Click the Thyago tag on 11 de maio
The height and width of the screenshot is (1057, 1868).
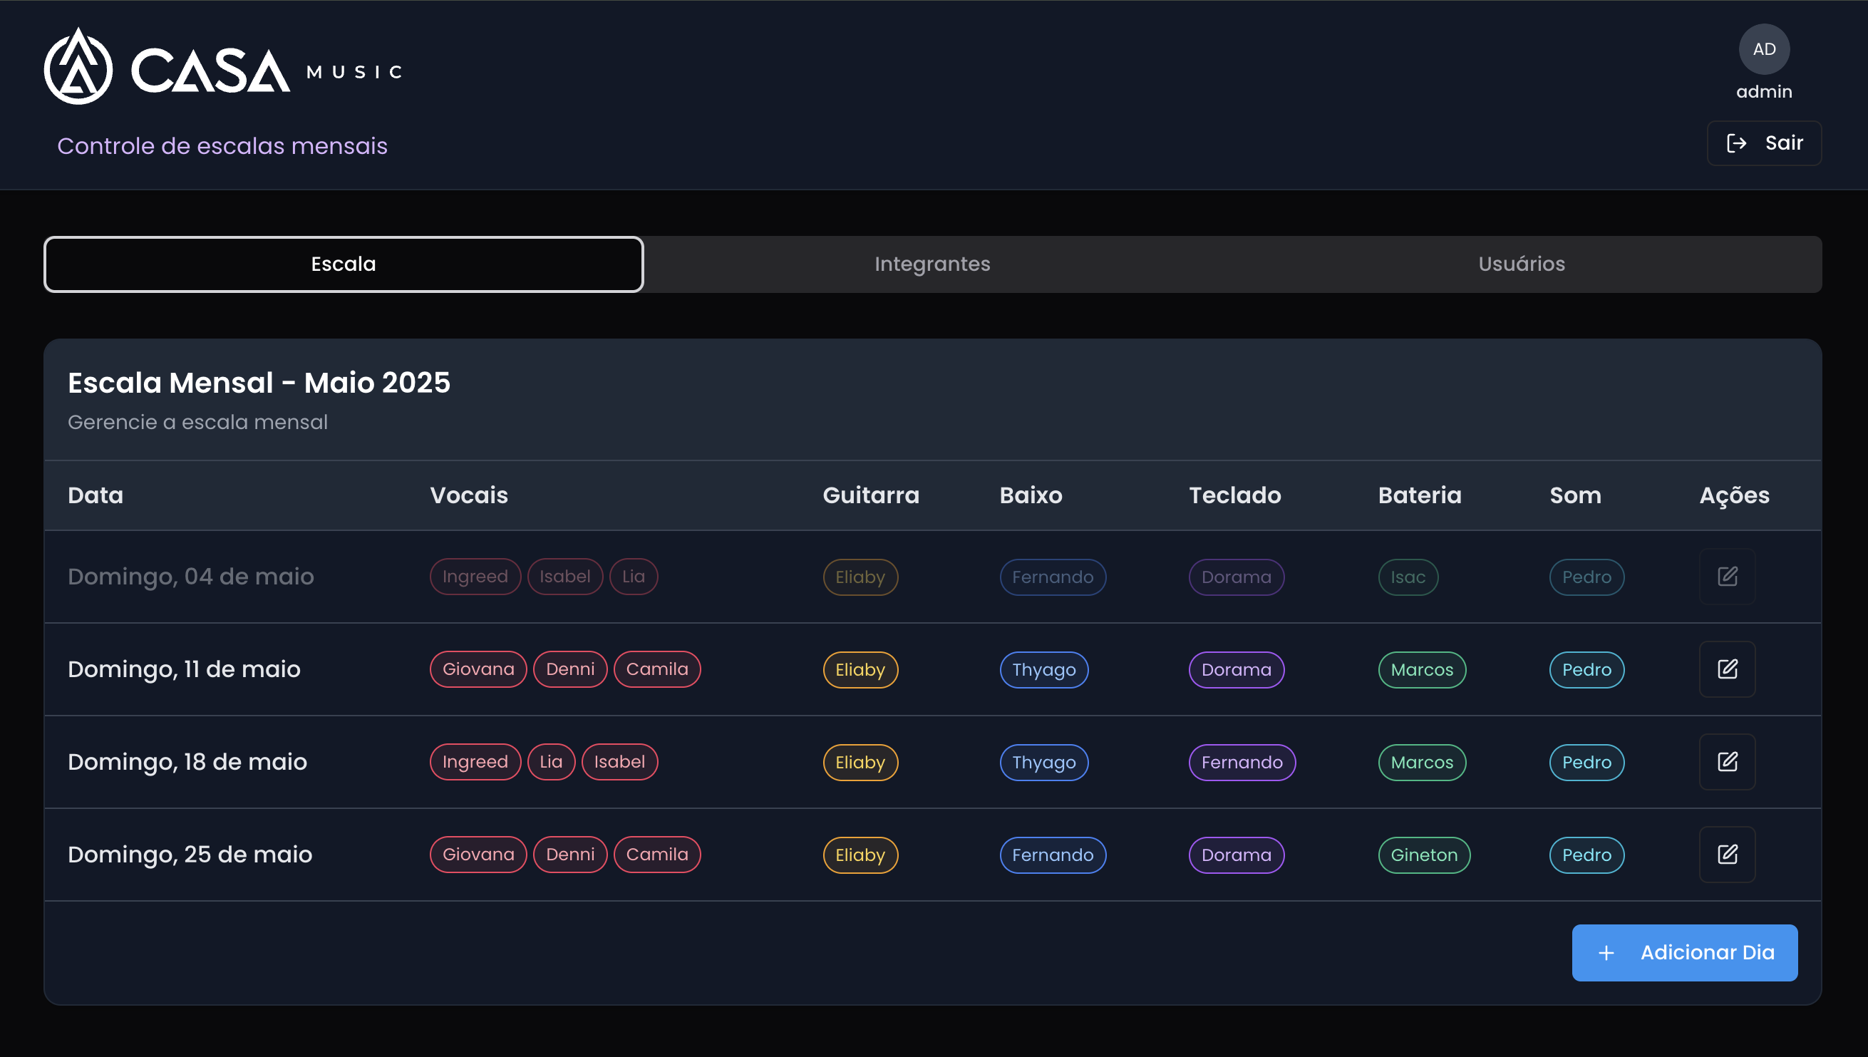[1044, 670]
